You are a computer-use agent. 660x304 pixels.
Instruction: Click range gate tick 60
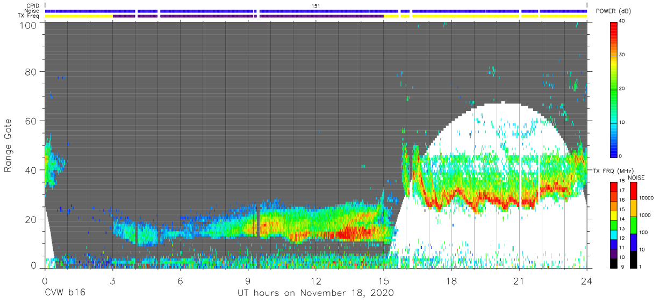[x=32, y=121]
